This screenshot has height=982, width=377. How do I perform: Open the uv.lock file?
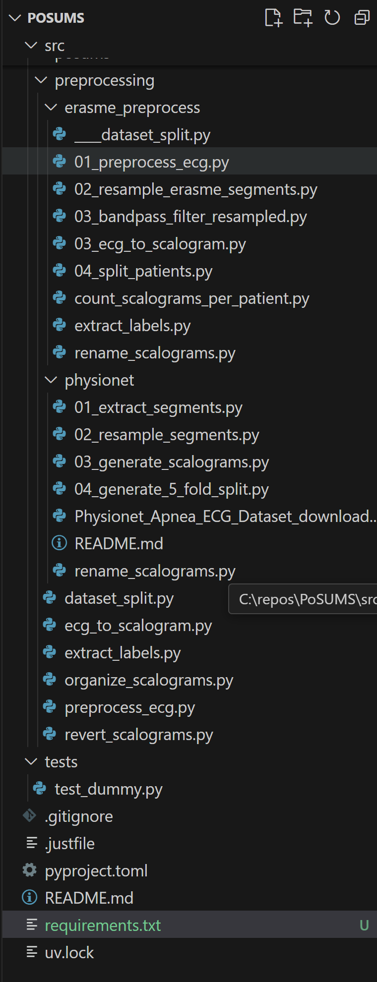pyautogui.click(x=69, y=953)
